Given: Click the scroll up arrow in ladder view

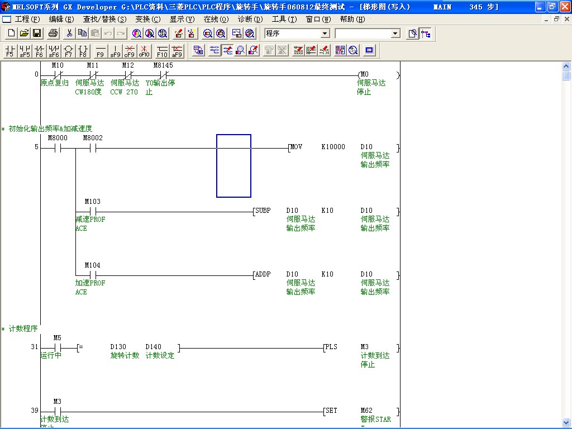Looking at the screenshot, I should point(566,66).
